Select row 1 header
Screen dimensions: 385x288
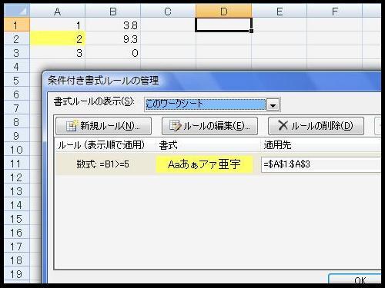coord(17,25)
